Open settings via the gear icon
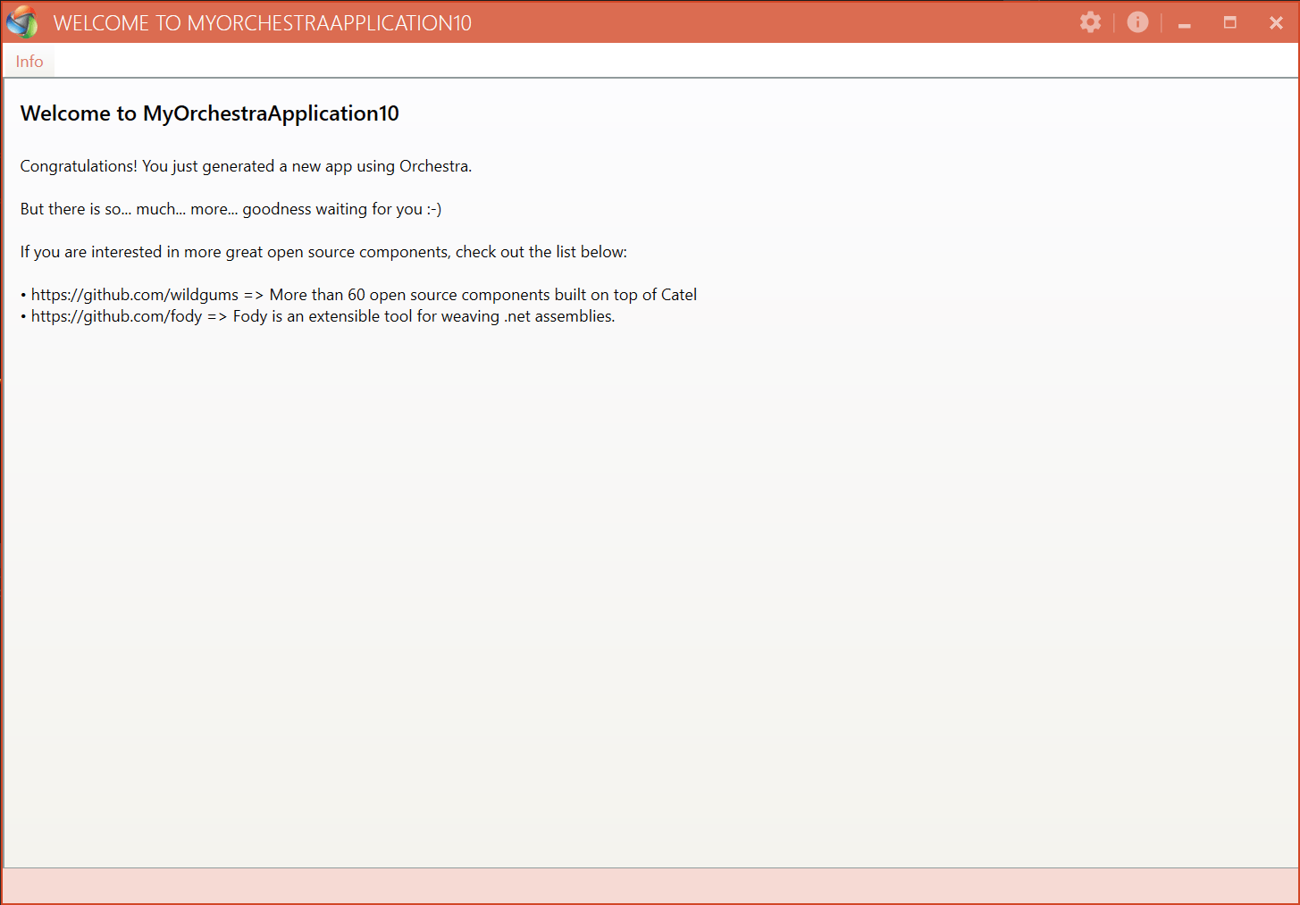Screen dimensions: 1300x905 coord(1090,22)
